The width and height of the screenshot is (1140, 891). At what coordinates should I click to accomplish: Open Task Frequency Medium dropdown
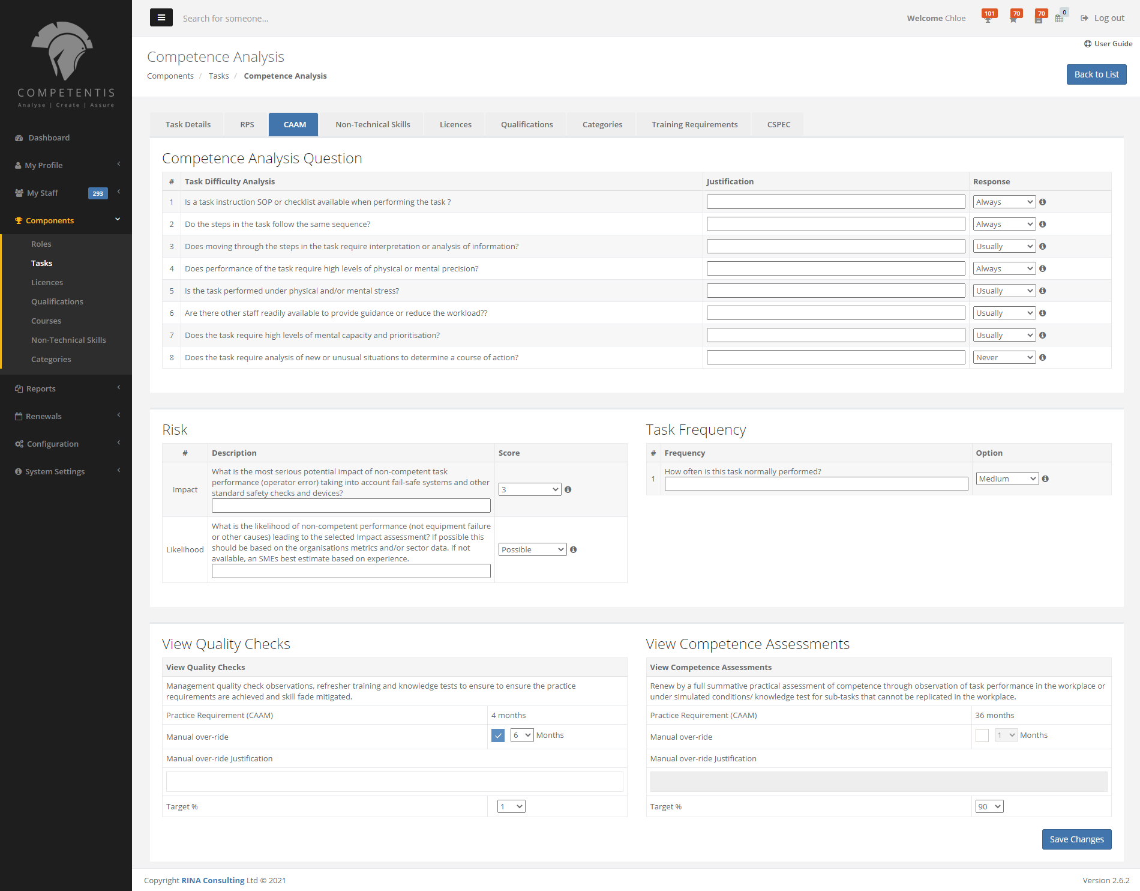[1007, 479]
